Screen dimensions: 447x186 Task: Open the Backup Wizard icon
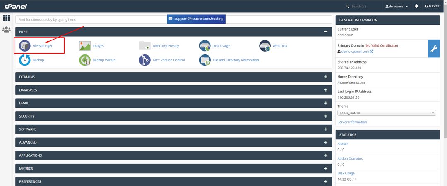[x=85, y=60]
